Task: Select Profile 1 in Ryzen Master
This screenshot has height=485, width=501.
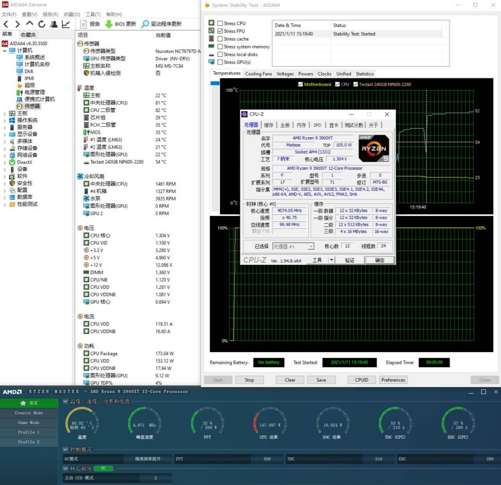Action: [x=29, y=432]
